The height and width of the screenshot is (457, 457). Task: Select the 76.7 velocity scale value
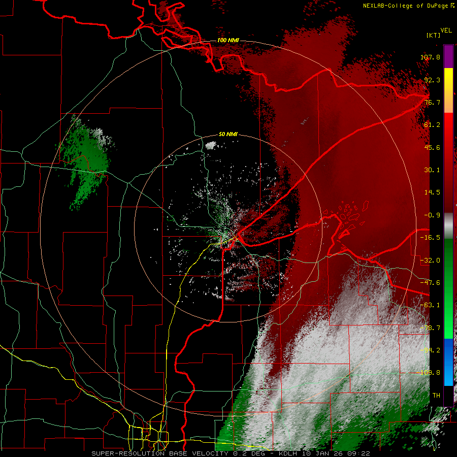coord(432,102)
